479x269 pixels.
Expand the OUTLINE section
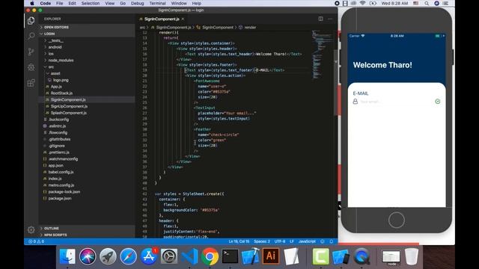87,228
